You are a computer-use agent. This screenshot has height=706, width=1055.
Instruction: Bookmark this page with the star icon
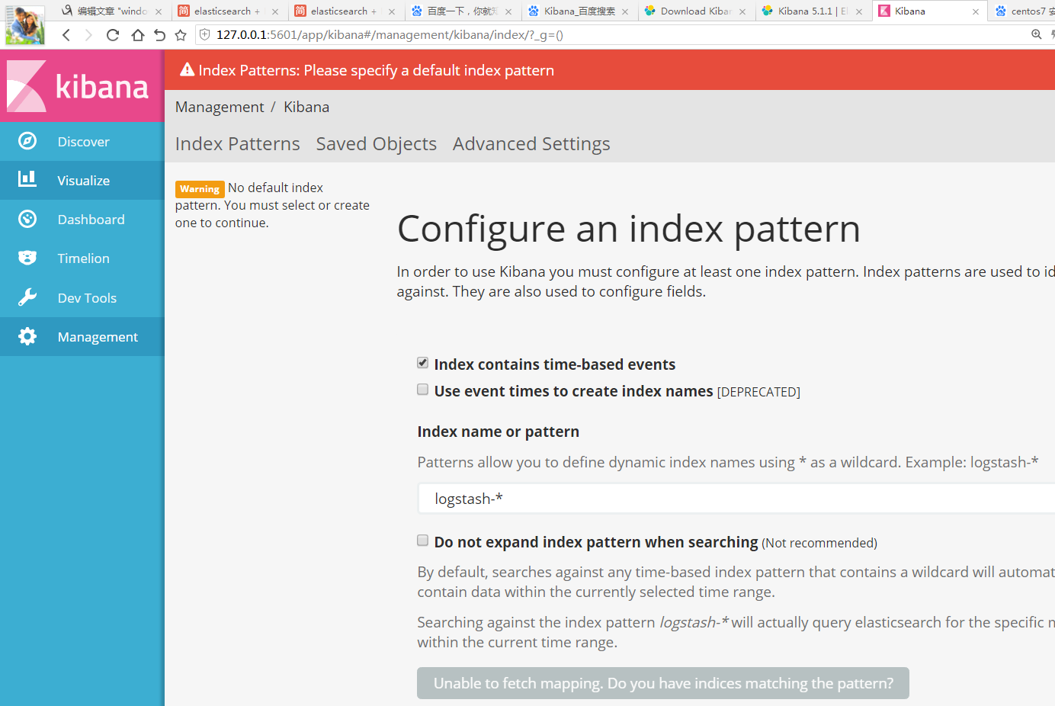point(181,35)
